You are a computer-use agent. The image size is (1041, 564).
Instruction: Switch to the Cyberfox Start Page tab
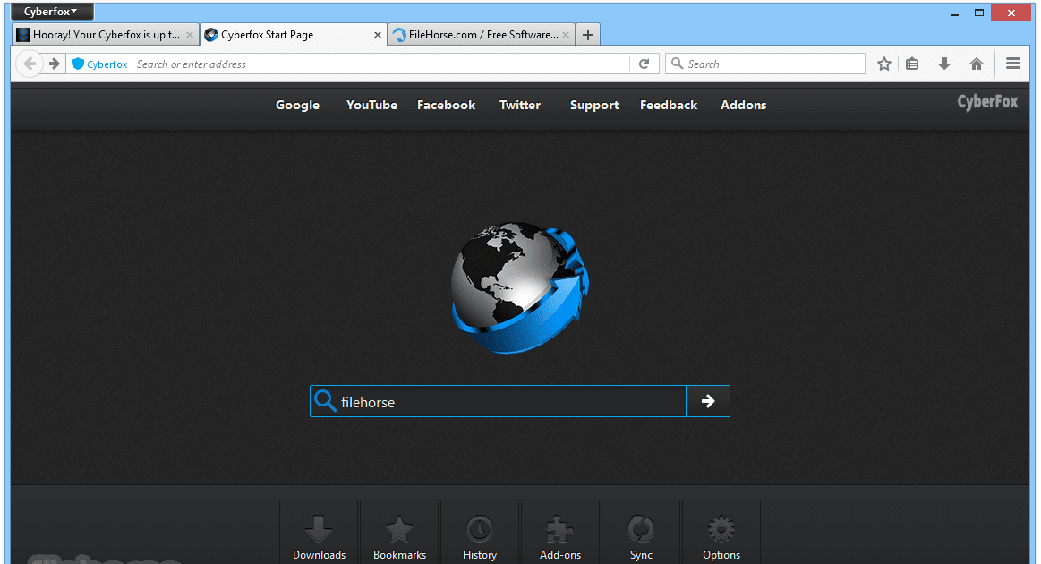294,35
